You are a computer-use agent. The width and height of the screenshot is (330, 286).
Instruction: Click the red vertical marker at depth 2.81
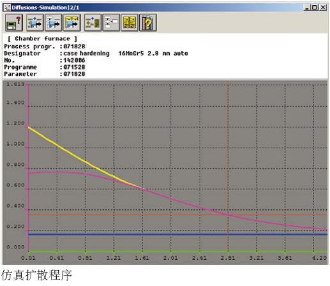228,149
